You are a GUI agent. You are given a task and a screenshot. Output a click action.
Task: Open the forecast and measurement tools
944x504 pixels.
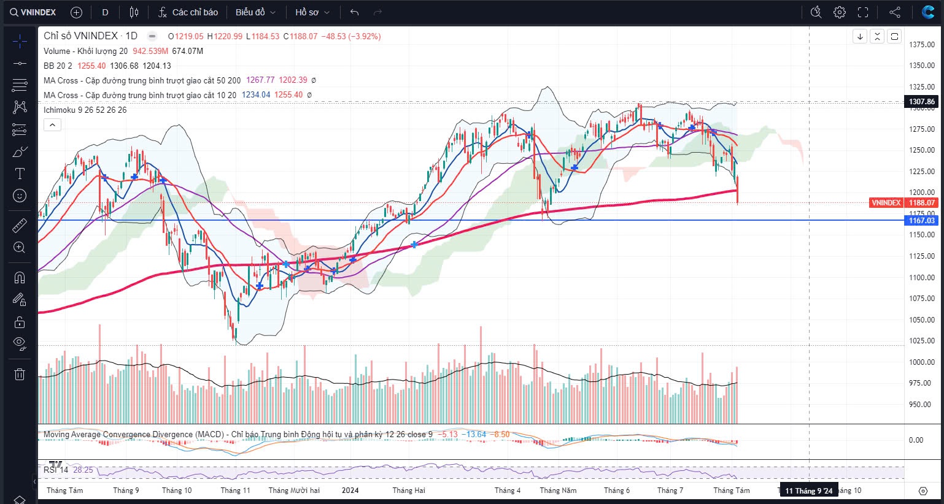(x=20, y=129)
